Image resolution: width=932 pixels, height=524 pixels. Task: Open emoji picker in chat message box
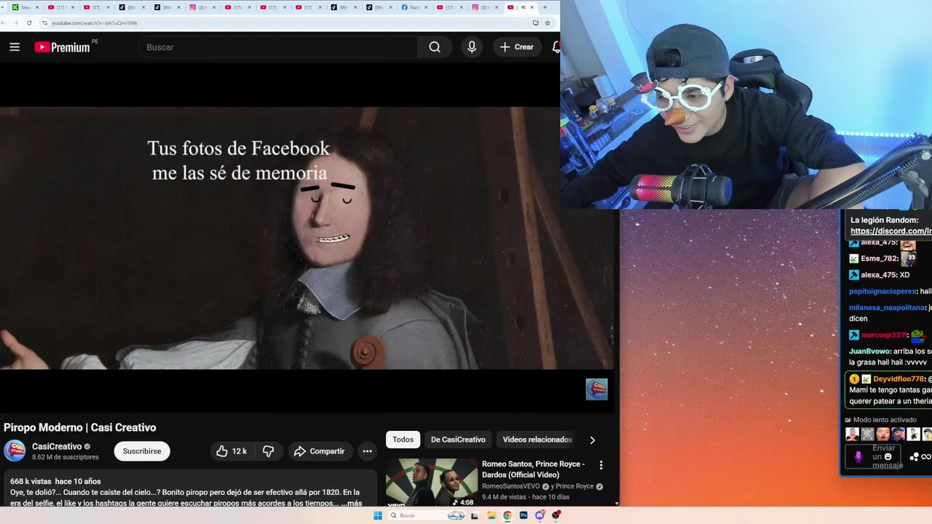coord(888,456)
